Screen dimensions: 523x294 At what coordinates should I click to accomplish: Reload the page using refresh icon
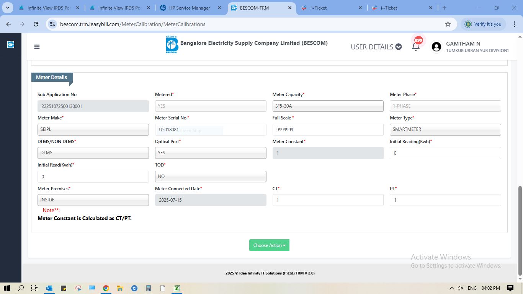pyautogui.click(x=36, y=24)
